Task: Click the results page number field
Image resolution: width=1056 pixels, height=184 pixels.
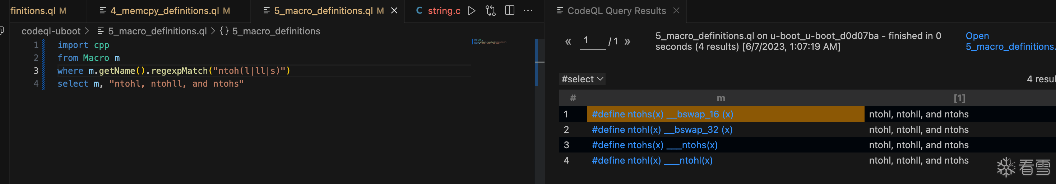Action: (x=592, y=41)
